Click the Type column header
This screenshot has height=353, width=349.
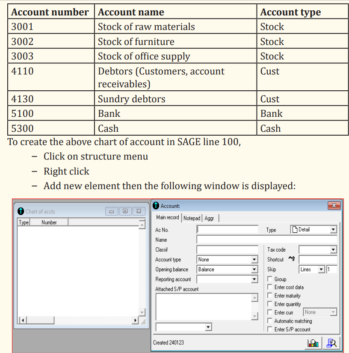(24, 222)
